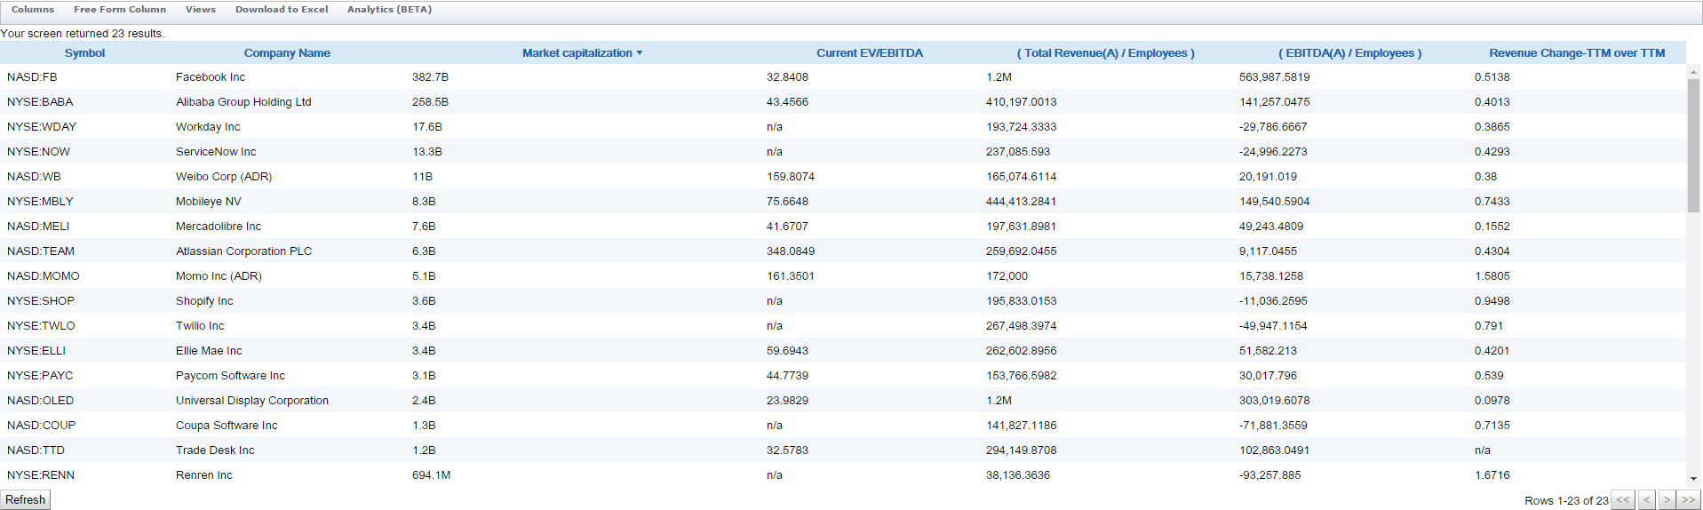Select symbol NASD:FB
1703x510 pixels.
pyautogui.click(x=32, y=77)
